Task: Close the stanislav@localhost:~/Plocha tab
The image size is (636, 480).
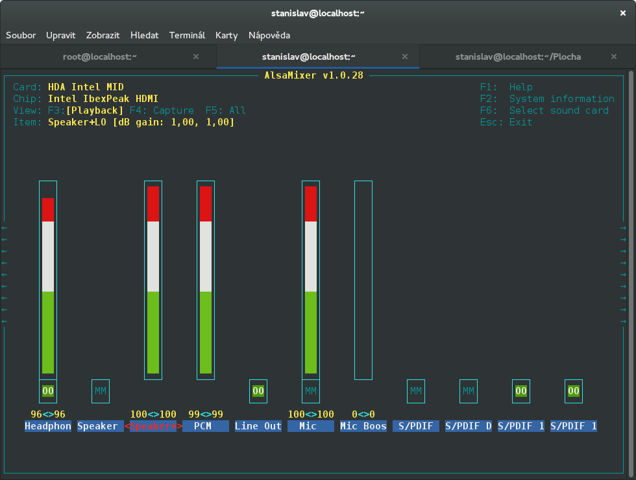Action: pos(615,57)
